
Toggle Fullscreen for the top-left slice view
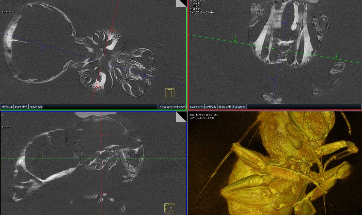tap(36, 107)
